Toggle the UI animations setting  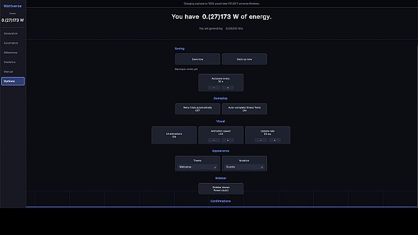tap(174, 135)
